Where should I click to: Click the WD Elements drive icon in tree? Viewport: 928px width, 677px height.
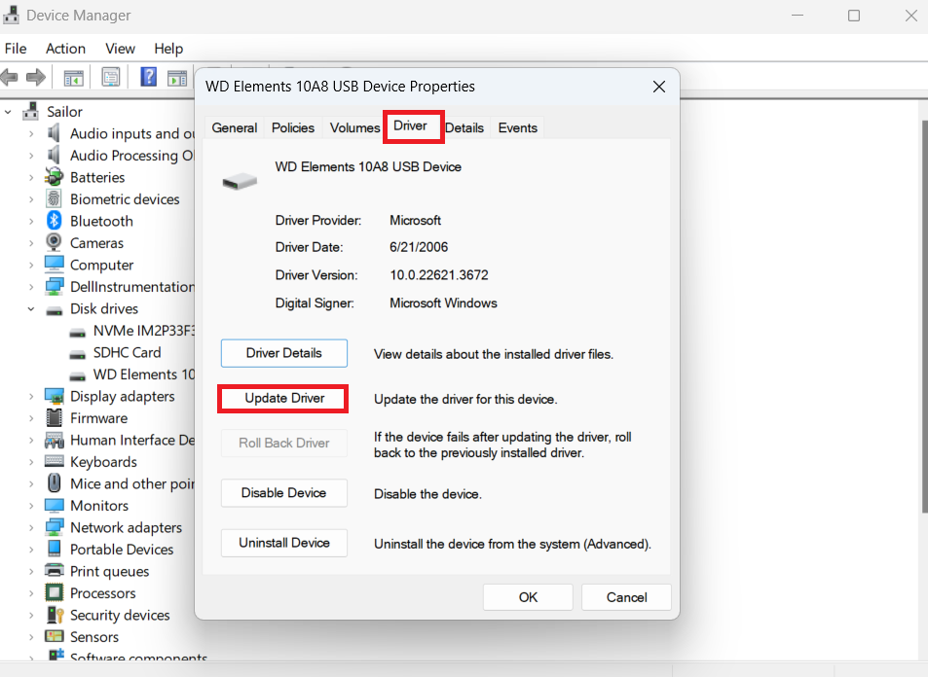click(78, 376)
